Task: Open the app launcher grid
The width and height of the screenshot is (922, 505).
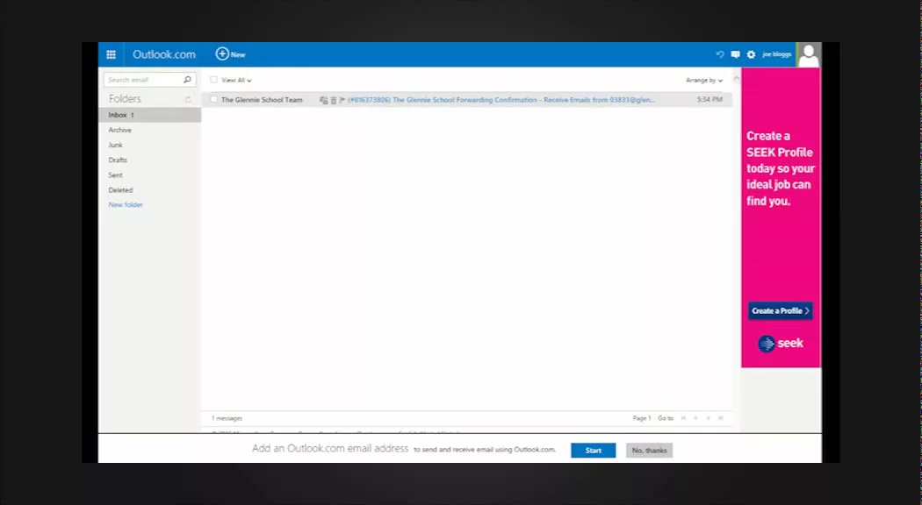Action: (x=112, y=54)
